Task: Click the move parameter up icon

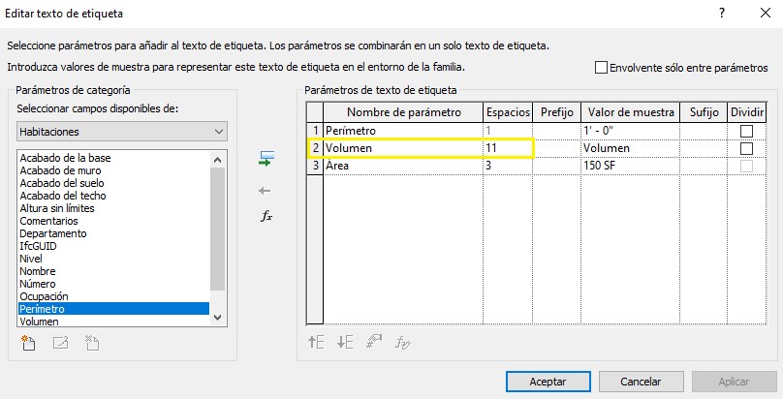Action: click(316, 341)
